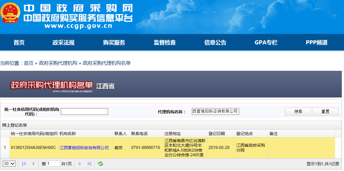Click the next page arrow icon
Image resolution: width=344 pixels, height=171 pixels.
[x=80, y=164]
